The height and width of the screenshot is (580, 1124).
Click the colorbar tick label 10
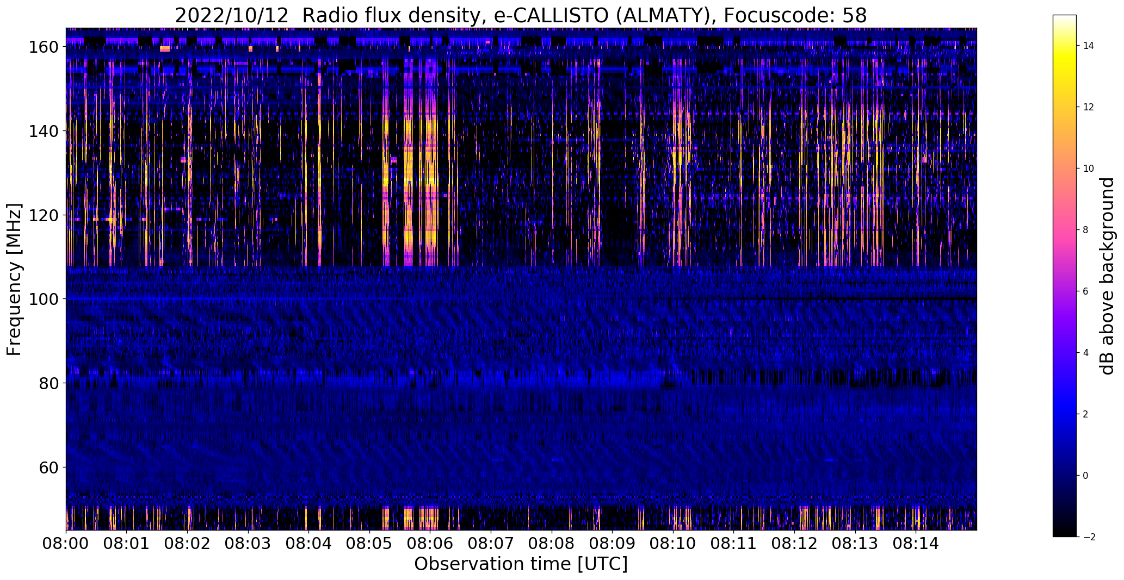click(x=1089, y=169)
